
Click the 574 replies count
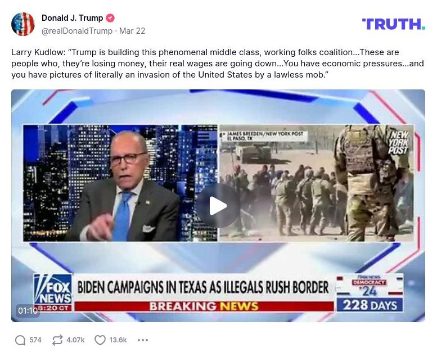(x=35, y=340)
